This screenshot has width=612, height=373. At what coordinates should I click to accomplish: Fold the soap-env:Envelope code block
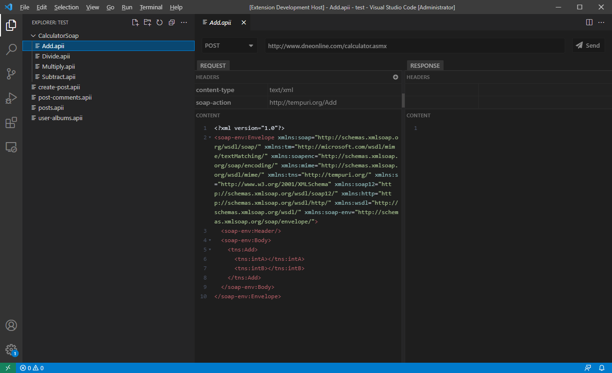pos(210,137)
